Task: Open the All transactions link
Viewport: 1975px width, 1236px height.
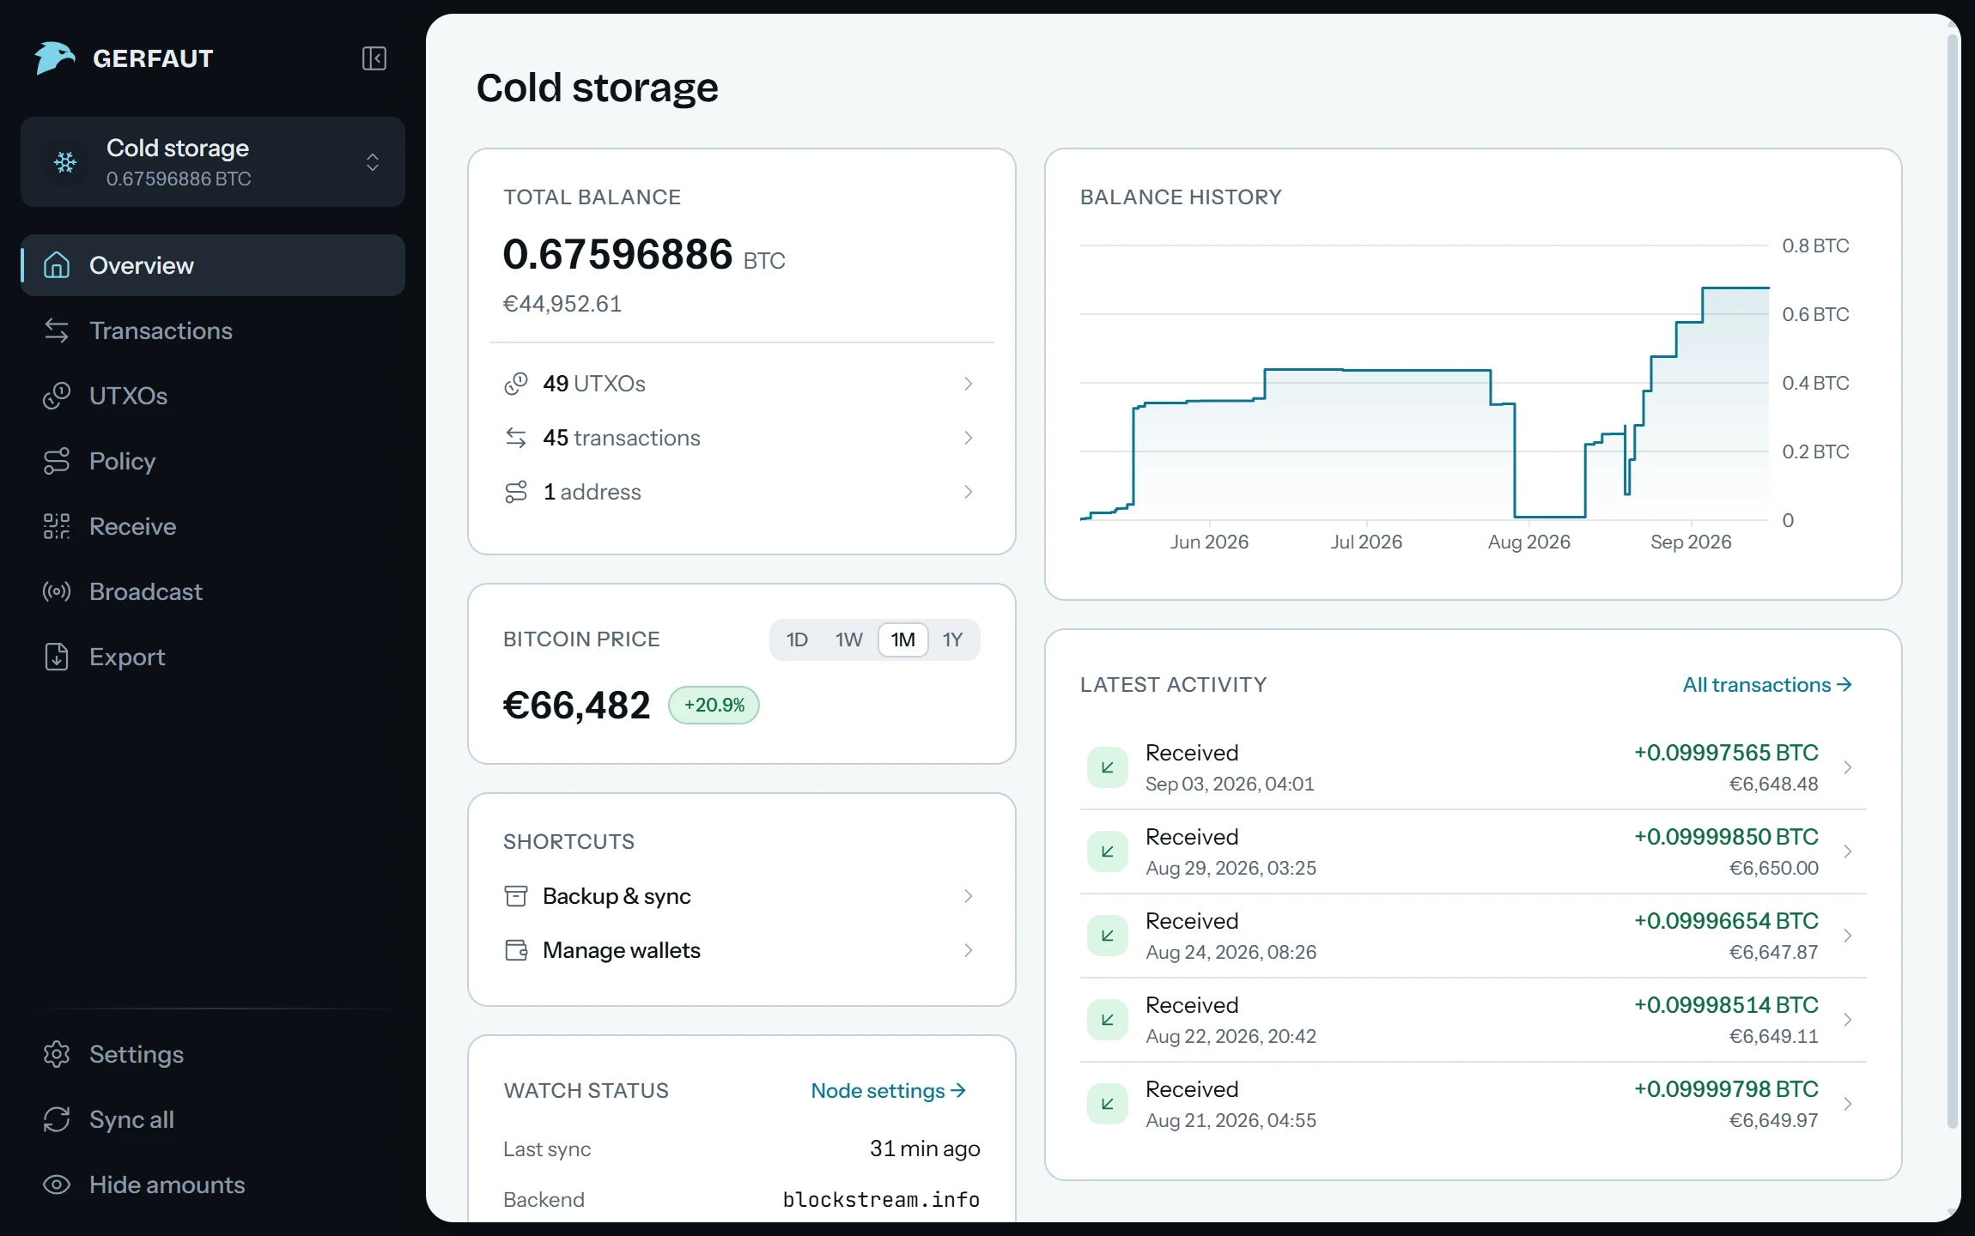Action: (1766, 684)
